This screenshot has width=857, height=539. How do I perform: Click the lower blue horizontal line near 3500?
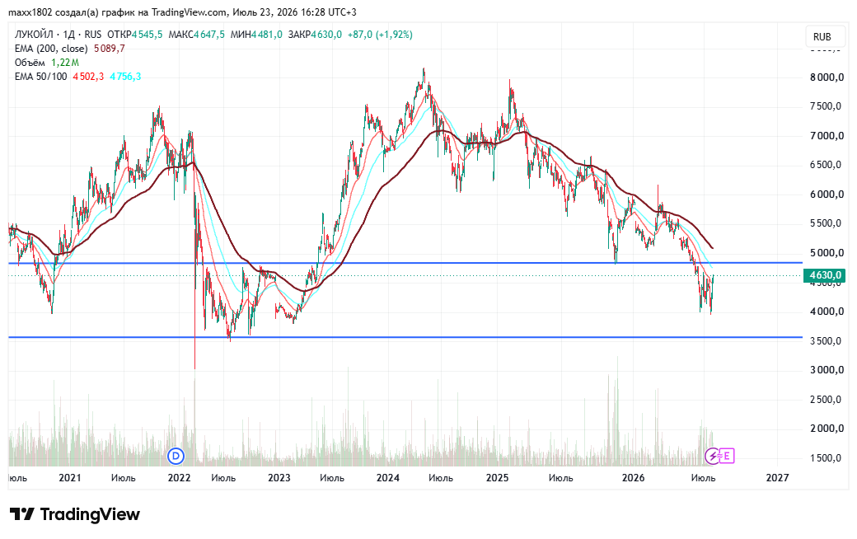405,337
